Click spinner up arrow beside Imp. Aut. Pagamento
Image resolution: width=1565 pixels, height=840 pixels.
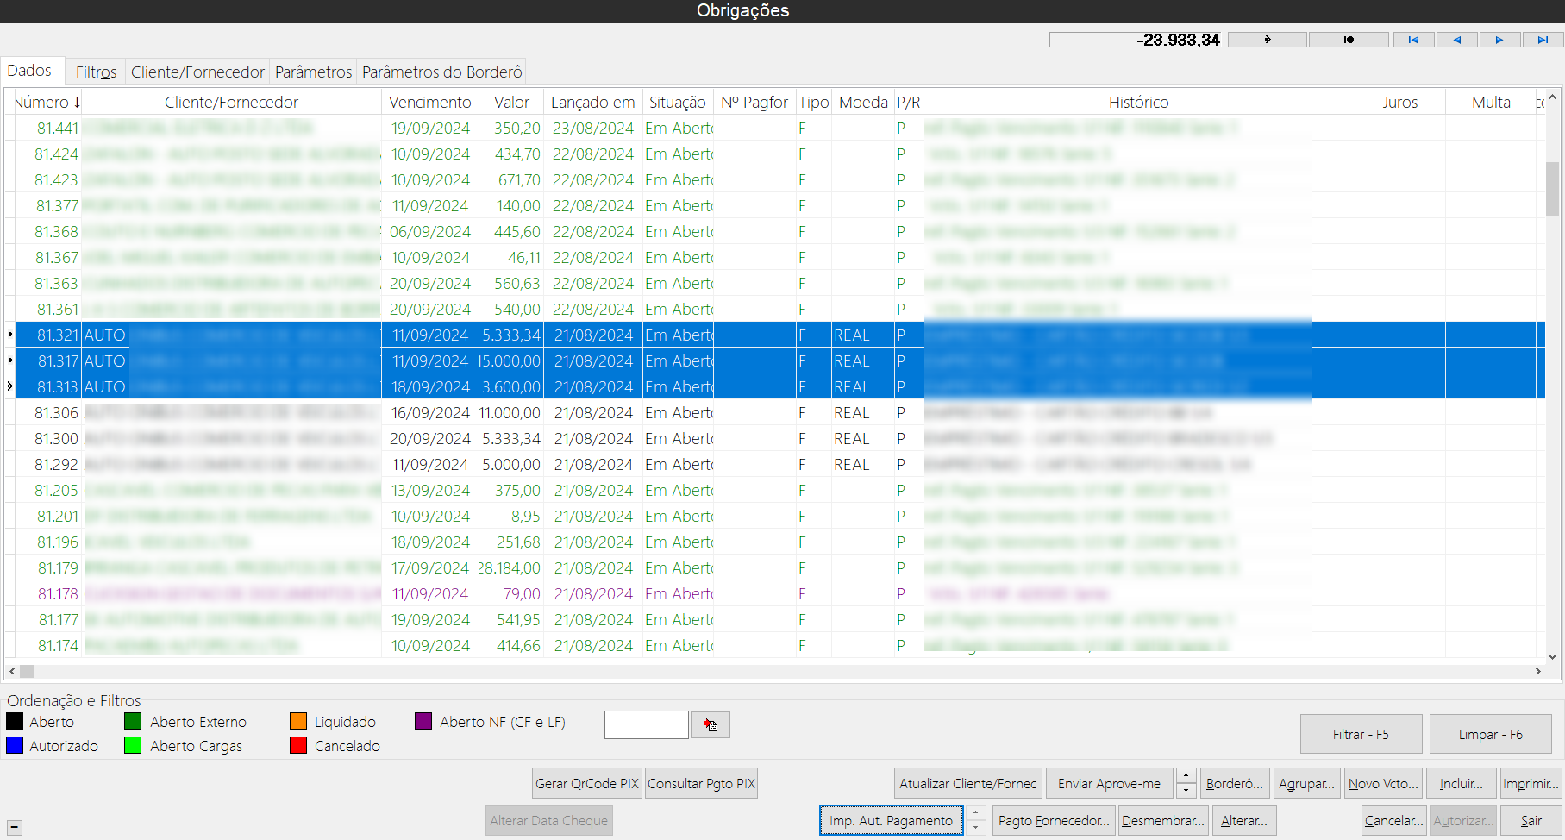[x=976, y=812]
